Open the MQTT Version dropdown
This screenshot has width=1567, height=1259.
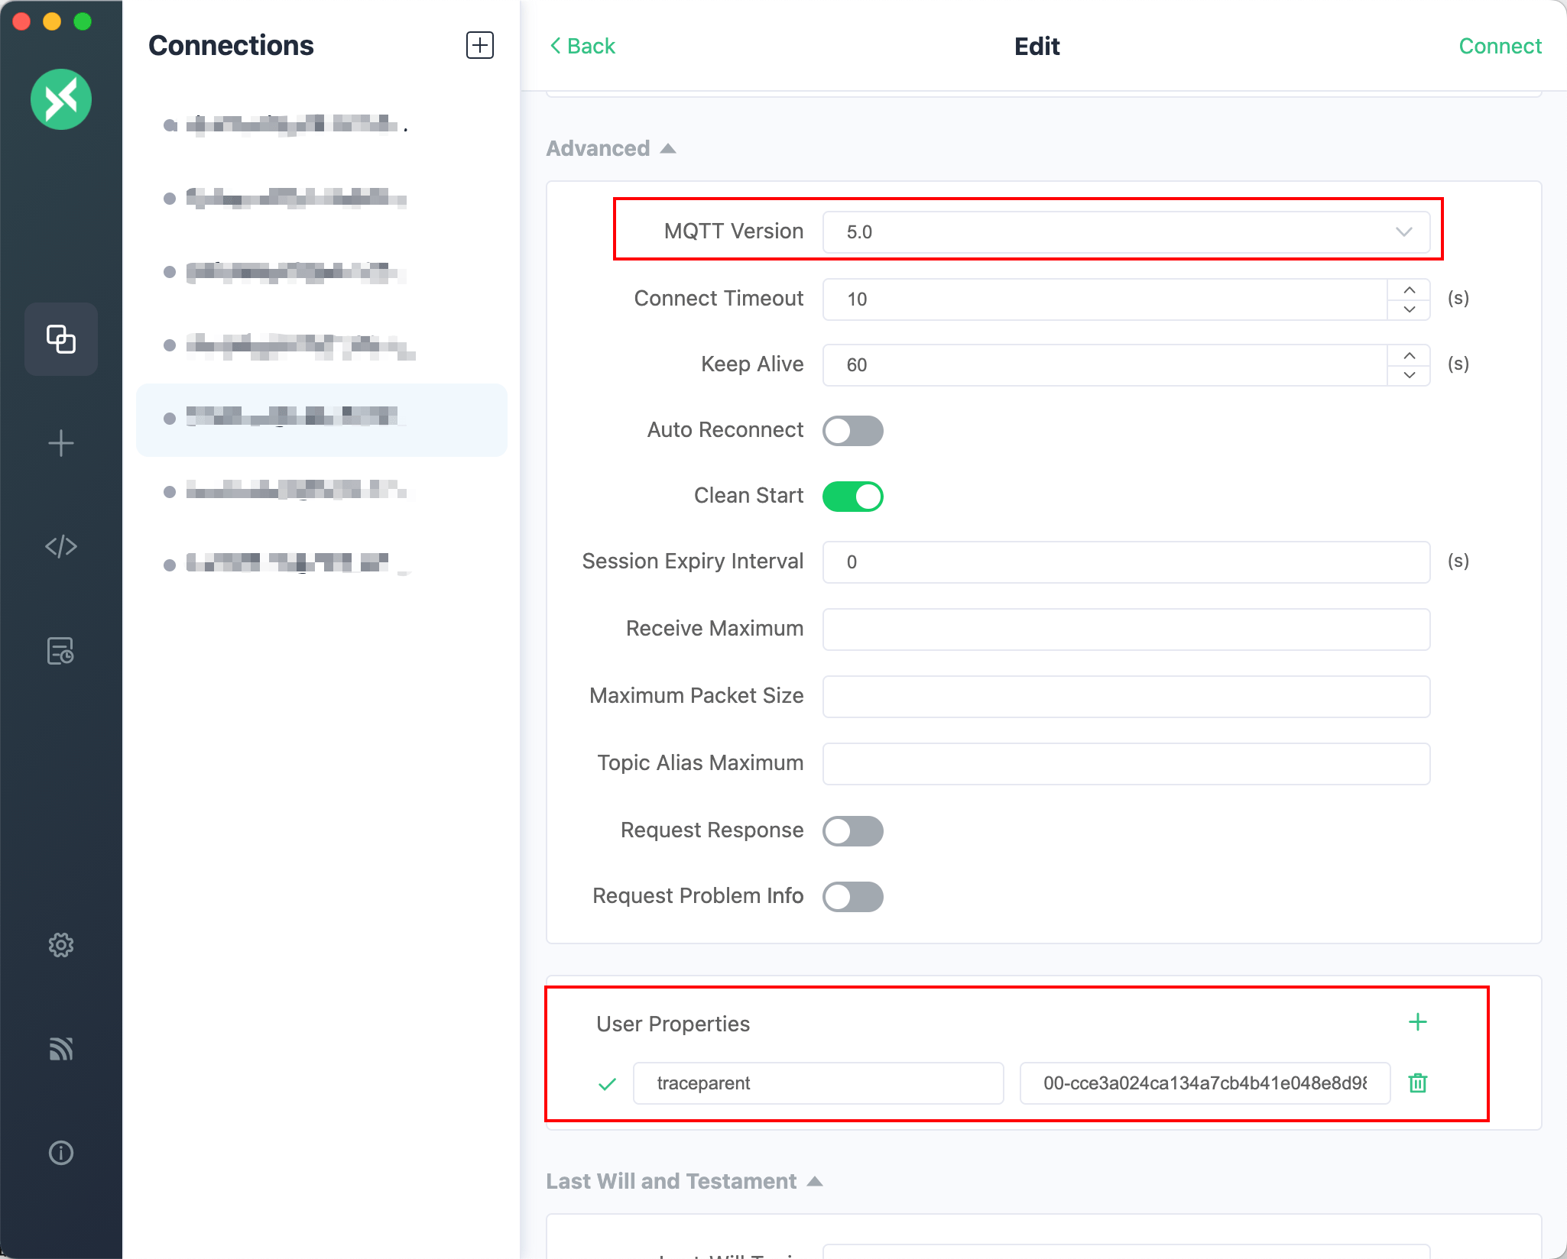1125,232
